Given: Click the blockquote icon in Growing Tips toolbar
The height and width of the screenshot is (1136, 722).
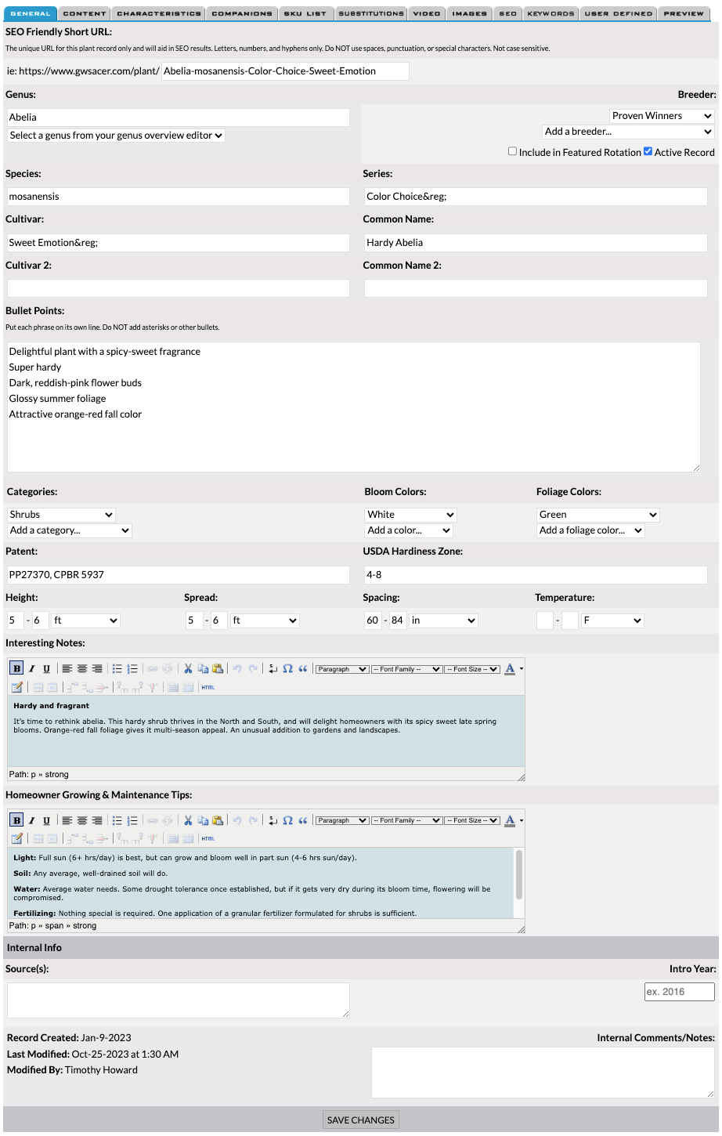Looking at the screenshot, I should pos(302,820).
